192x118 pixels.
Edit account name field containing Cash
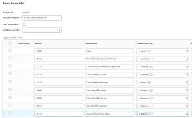[109, 51]
